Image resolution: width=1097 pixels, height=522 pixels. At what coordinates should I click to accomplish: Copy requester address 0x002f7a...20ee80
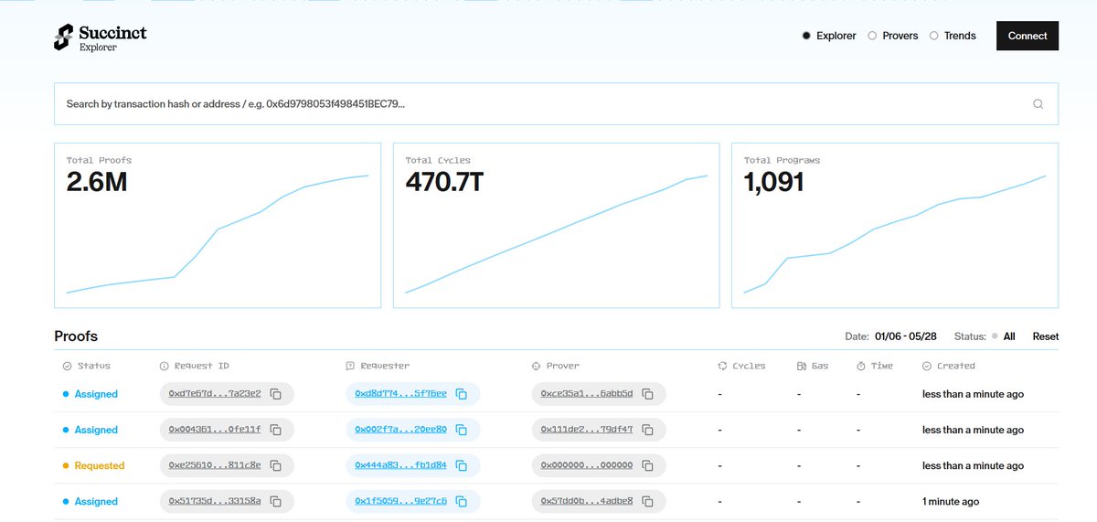[x=462, y=430]
